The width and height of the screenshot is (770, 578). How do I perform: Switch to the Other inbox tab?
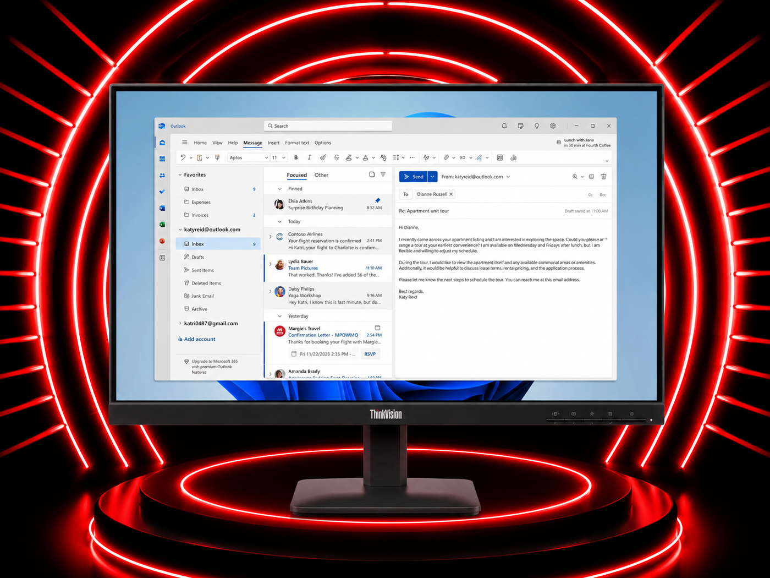321,175
